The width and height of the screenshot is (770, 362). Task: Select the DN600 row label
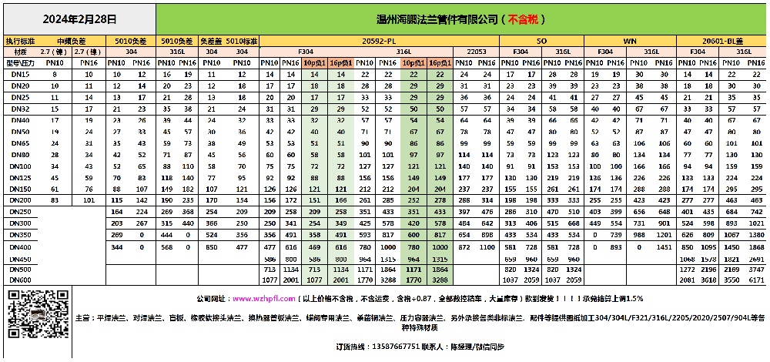[21, 281]
